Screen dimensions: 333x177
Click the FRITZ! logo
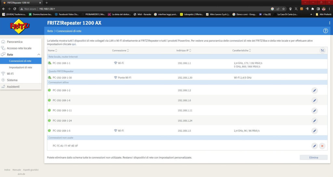click(20, 26)
